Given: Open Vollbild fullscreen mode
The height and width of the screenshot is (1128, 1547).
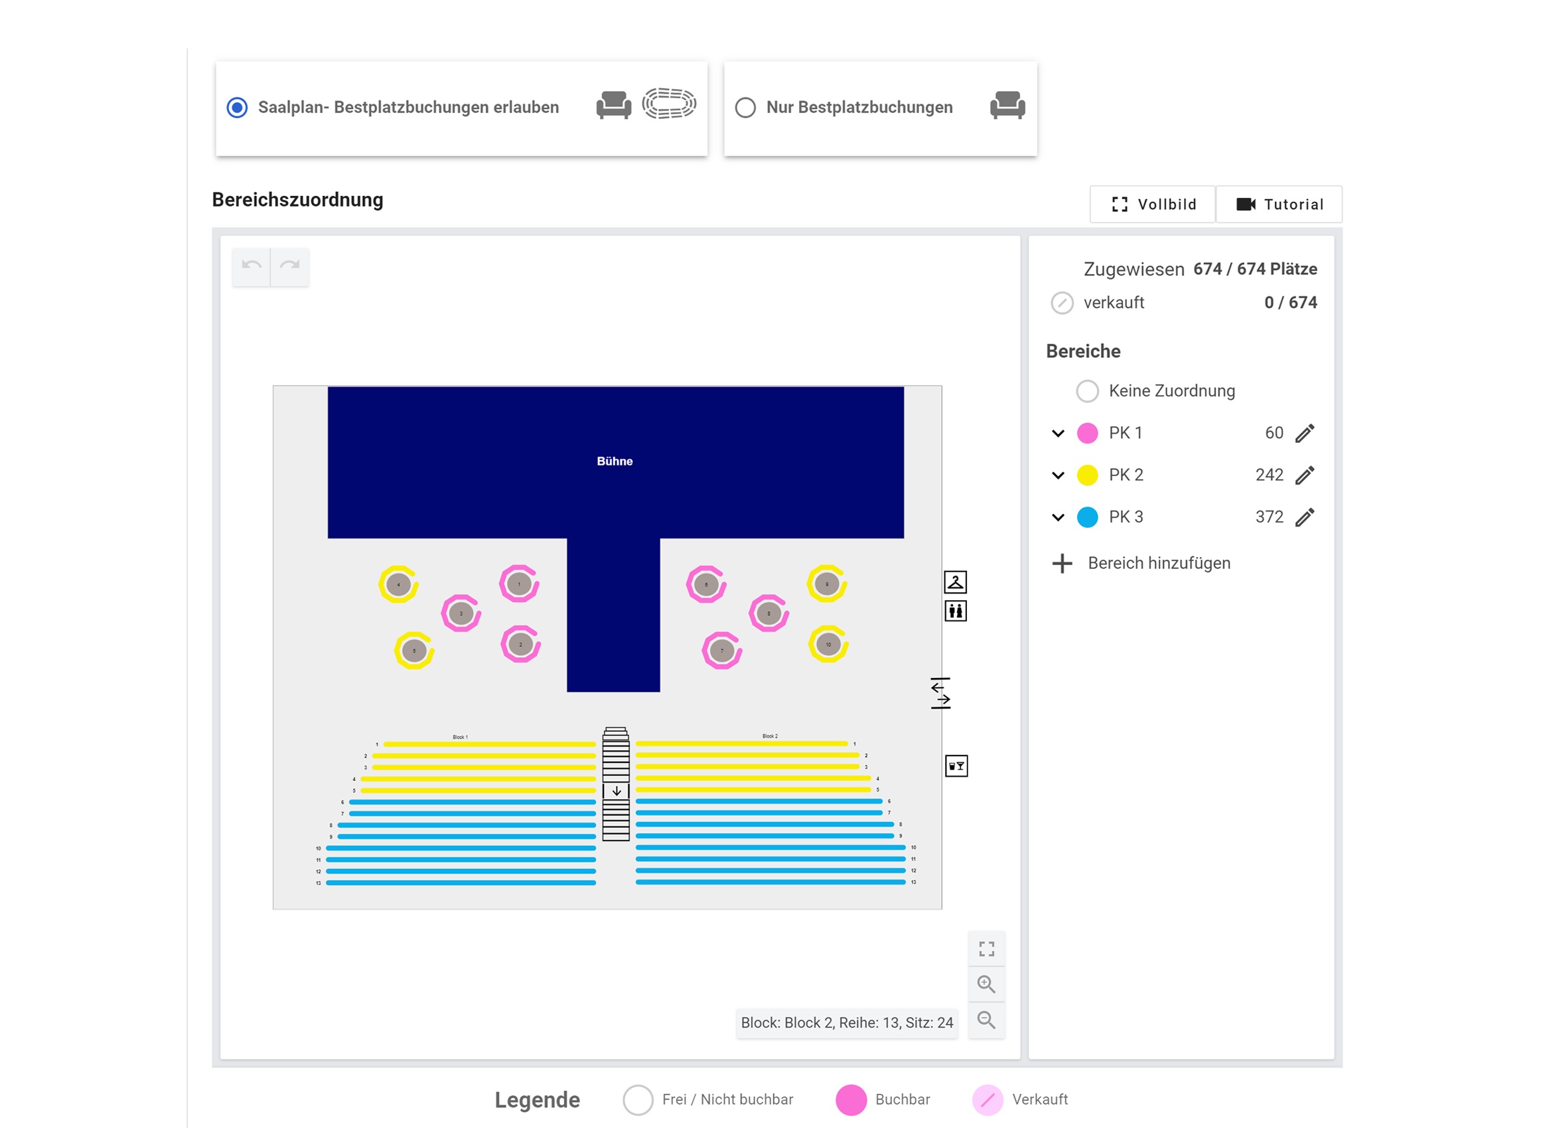Looking at the screenshot, I should (1153, 204).
